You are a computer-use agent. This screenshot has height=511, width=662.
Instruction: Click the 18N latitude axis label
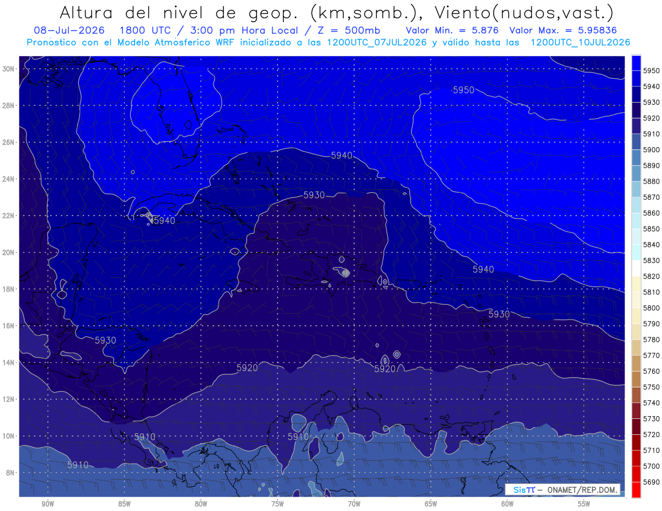tap(8, 289)
